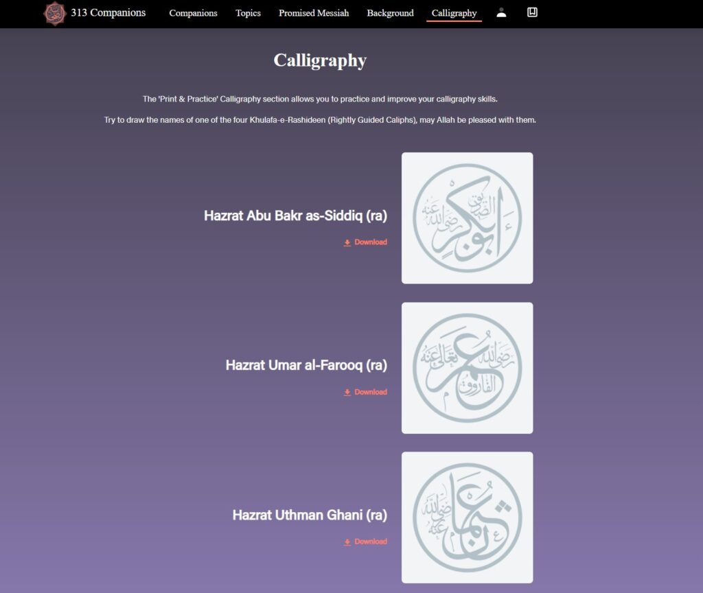Click the Hazrat Abu Bakr as-Siddiq heading

click(x=295, y=216)
